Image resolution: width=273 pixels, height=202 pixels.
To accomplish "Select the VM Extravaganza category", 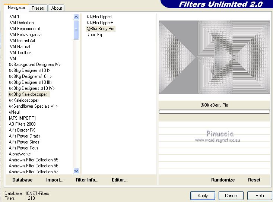I will (x=26, y=35).
